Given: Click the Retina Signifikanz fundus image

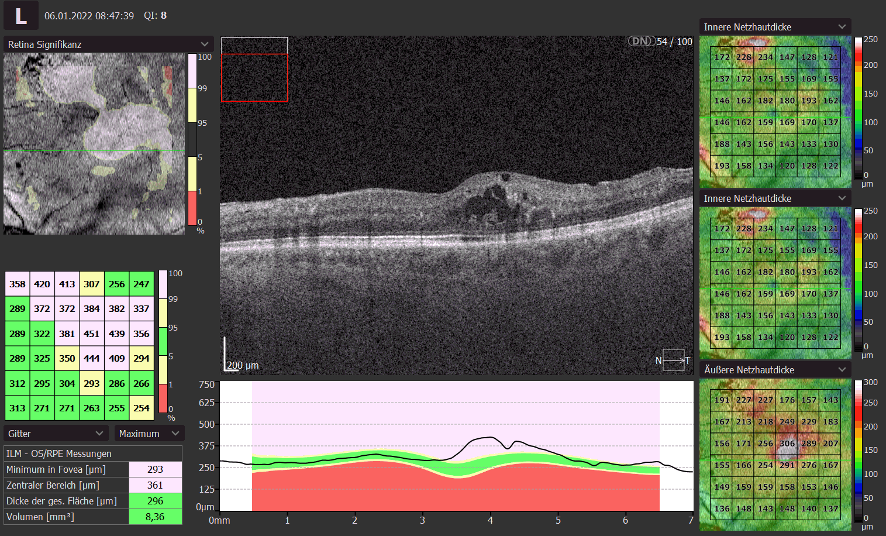Looking at the screenshot, I should [x=94, y=144].
